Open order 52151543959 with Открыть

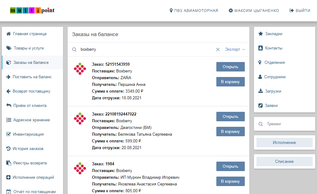(230, 67)
